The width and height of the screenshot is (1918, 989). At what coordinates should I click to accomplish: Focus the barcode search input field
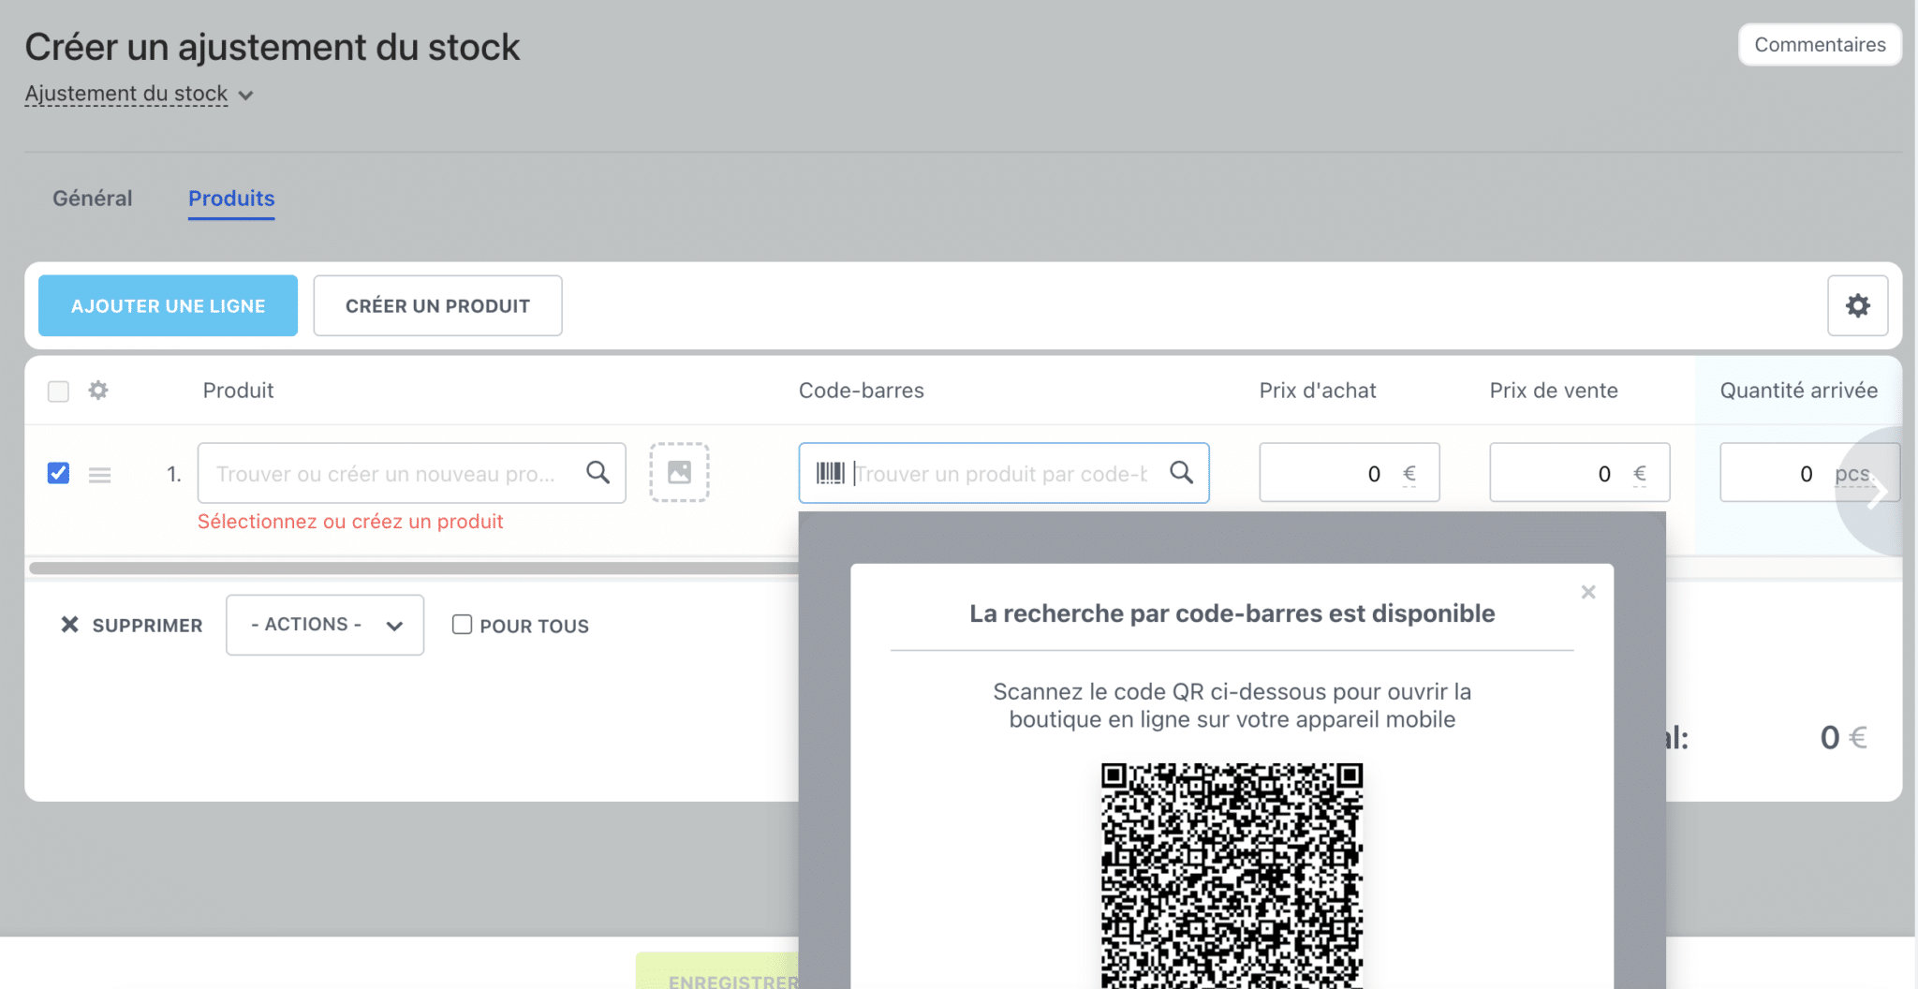tap(1003, 473)
